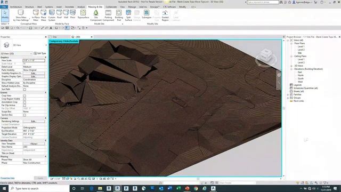Place a Site Component
The image size is (341, 192).
point(96,15)
